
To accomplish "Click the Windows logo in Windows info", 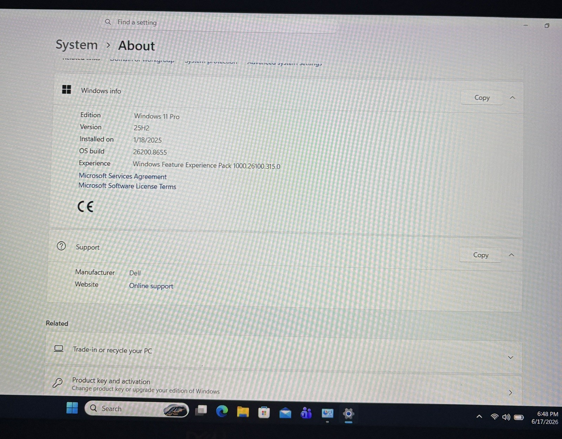I will pyautogui.click(x=66, y=90).
